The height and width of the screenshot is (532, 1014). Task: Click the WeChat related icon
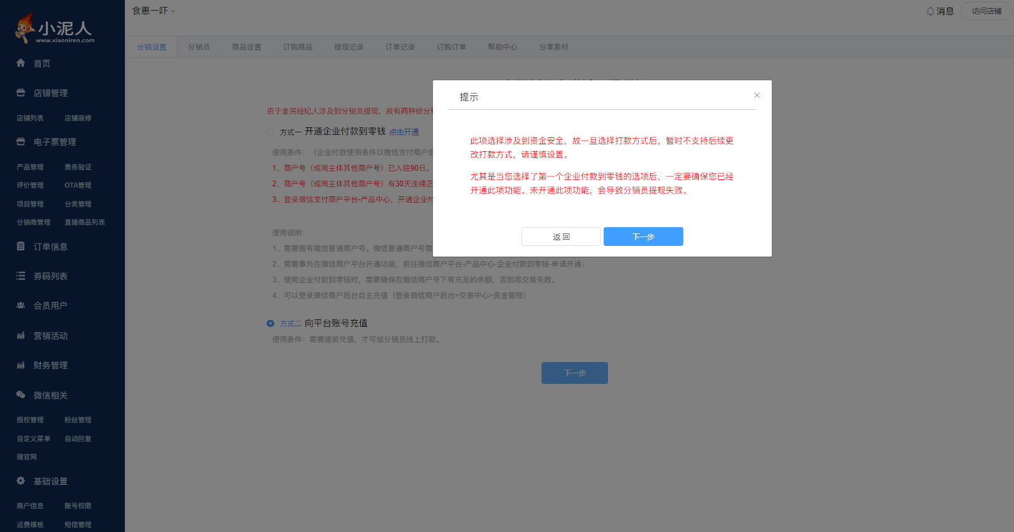coord(21,395)
